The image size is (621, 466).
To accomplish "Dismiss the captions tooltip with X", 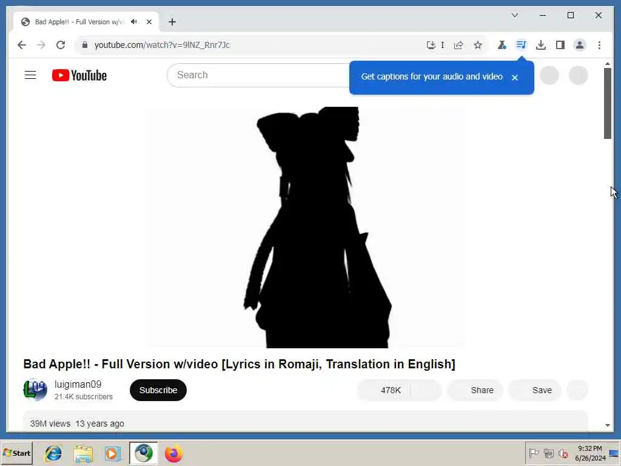I will click(515, 78).
